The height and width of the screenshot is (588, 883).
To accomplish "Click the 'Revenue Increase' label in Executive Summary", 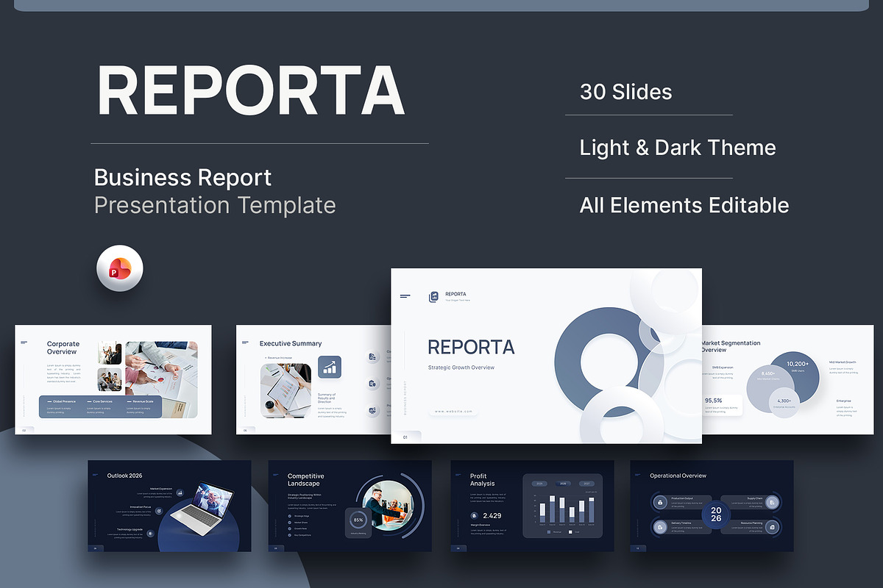I will click(279, 357).
